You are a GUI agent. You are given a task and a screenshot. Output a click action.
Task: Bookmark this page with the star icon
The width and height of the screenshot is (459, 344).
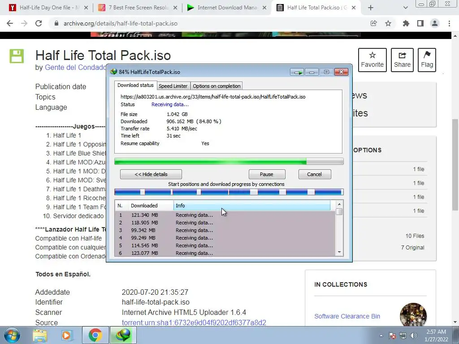point(388,23)
